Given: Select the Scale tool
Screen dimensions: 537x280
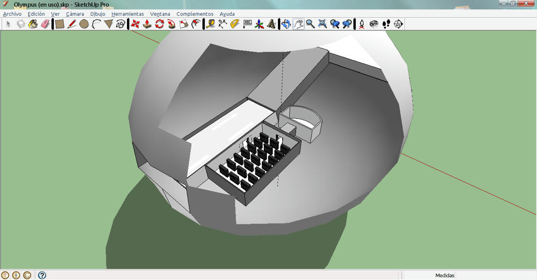Looking at the screenshot, I should pyautogui.click(x=184, y=24).
